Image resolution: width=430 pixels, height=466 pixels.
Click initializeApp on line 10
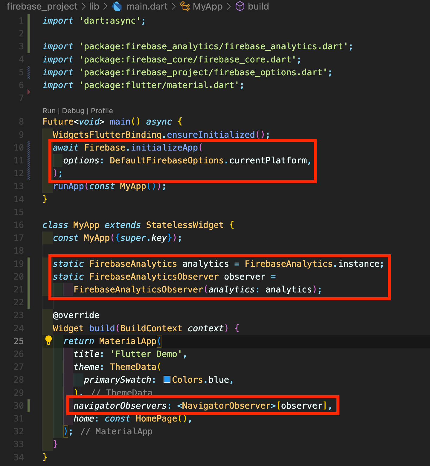coord(164,148)
